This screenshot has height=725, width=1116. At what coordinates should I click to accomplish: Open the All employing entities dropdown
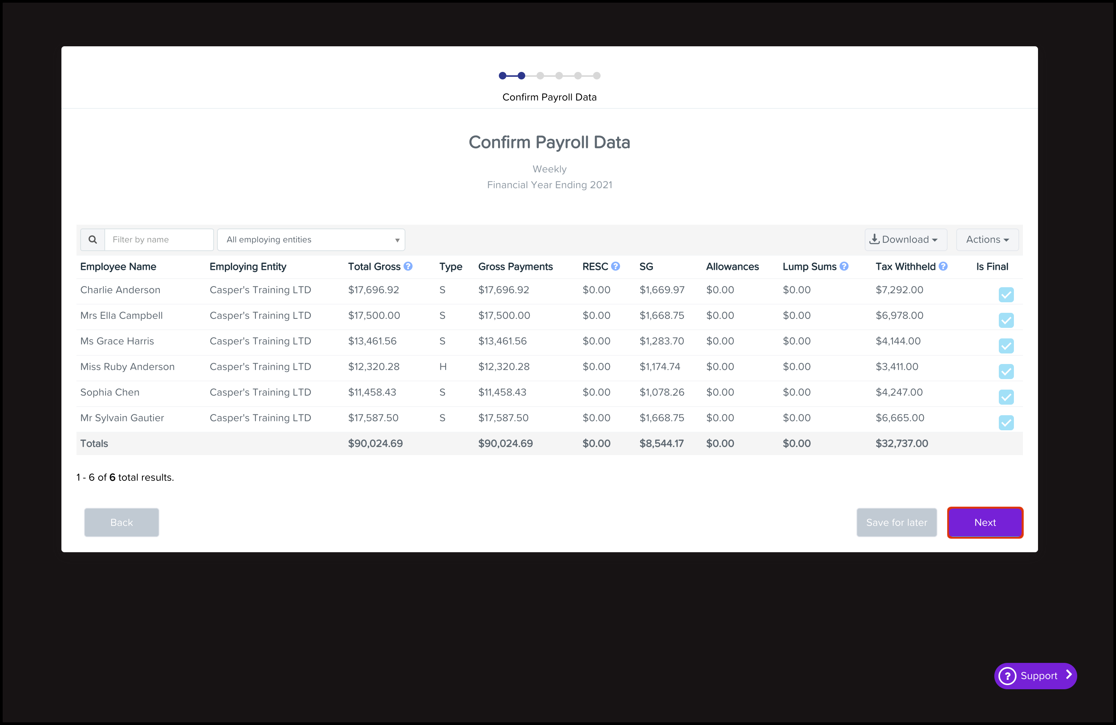[311, 240]
